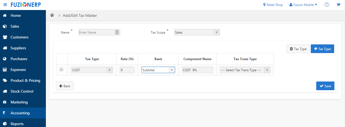Add a new Tax Type row
The height and width of the screenshot is (127, 345).
(x=322, y=49)
